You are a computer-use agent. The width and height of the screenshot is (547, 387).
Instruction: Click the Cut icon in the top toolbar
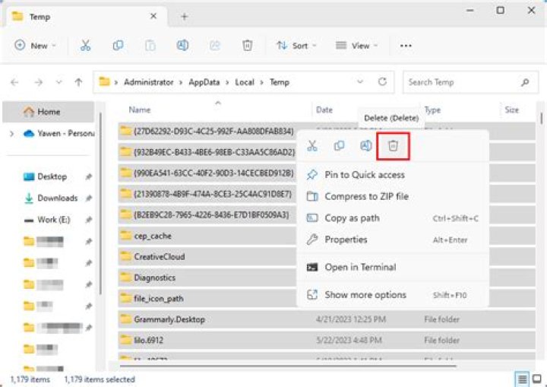85,46
